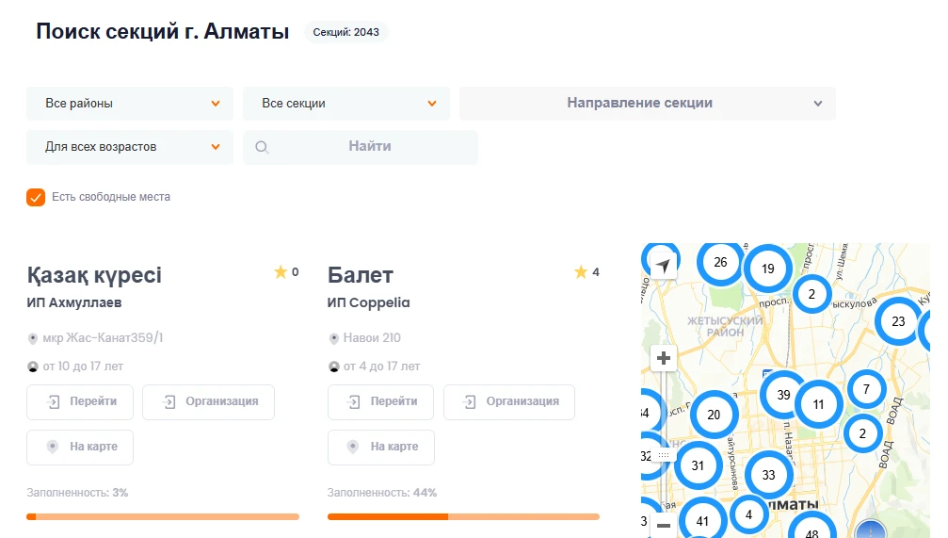The width and height of the screenshot is (948, 538).
Task: Click star rating icon on Балет card
Action: 581,272
